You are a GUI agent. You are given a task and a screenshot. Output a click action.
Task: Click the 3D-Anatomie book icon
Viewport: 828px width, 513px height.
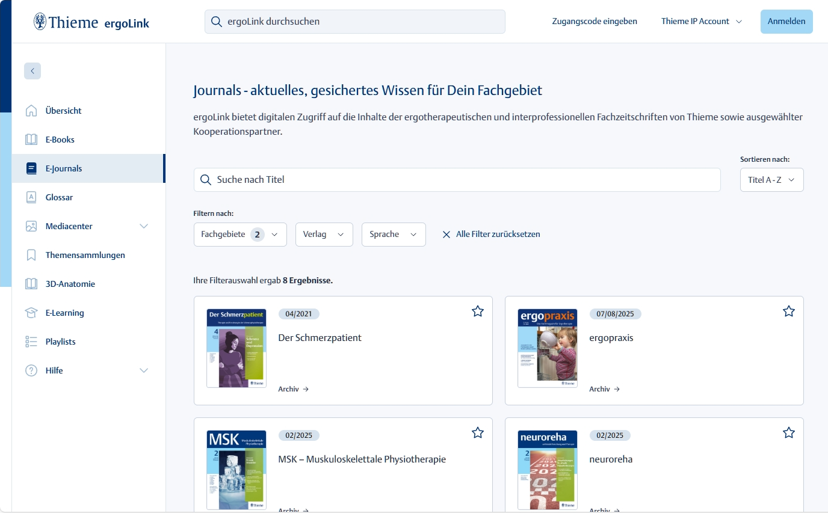coord(31,284)
